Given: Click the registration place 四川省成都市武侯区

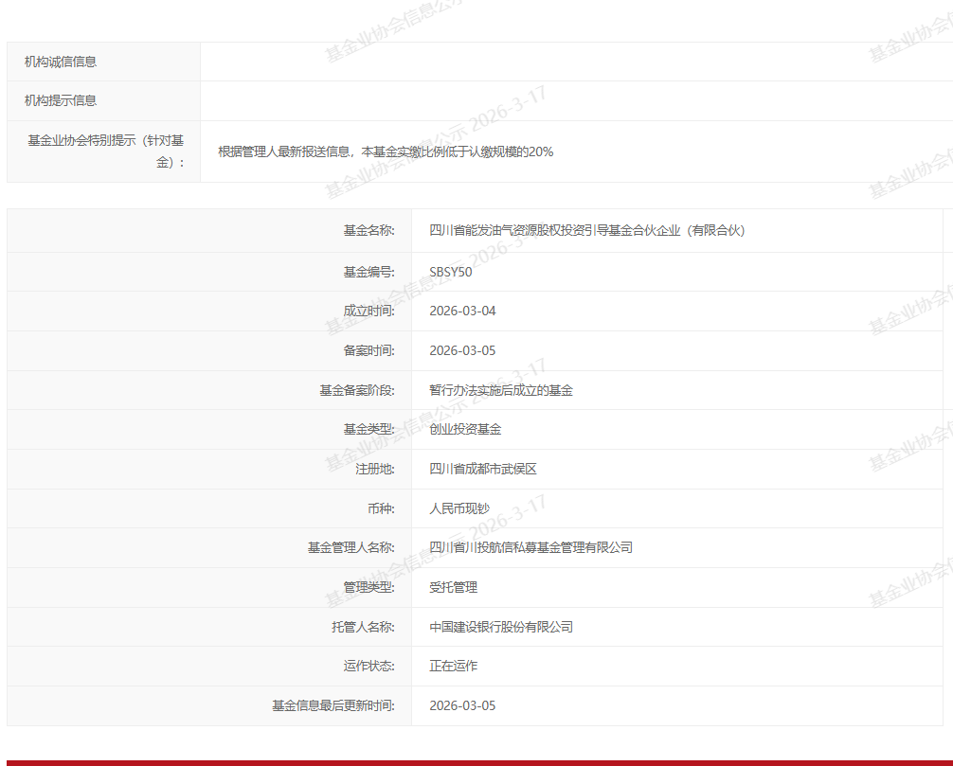Looking at the screenshot, I should tap(483, 469).
